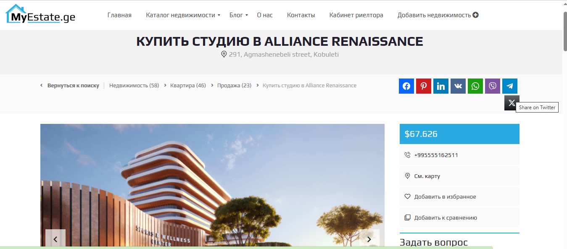Click compare icon beside Добавить к сравнению
This screenshot has width=567, height=249.
[407, 218]
